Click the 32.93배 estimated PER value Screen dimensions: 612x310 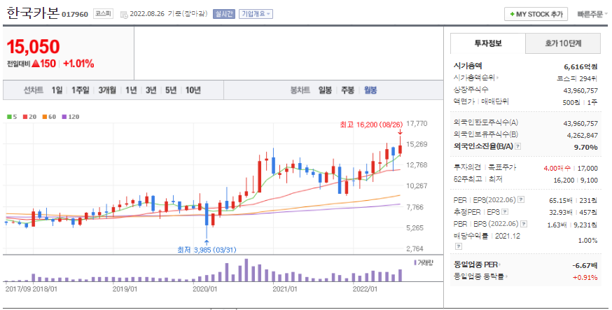click(560, 213)
